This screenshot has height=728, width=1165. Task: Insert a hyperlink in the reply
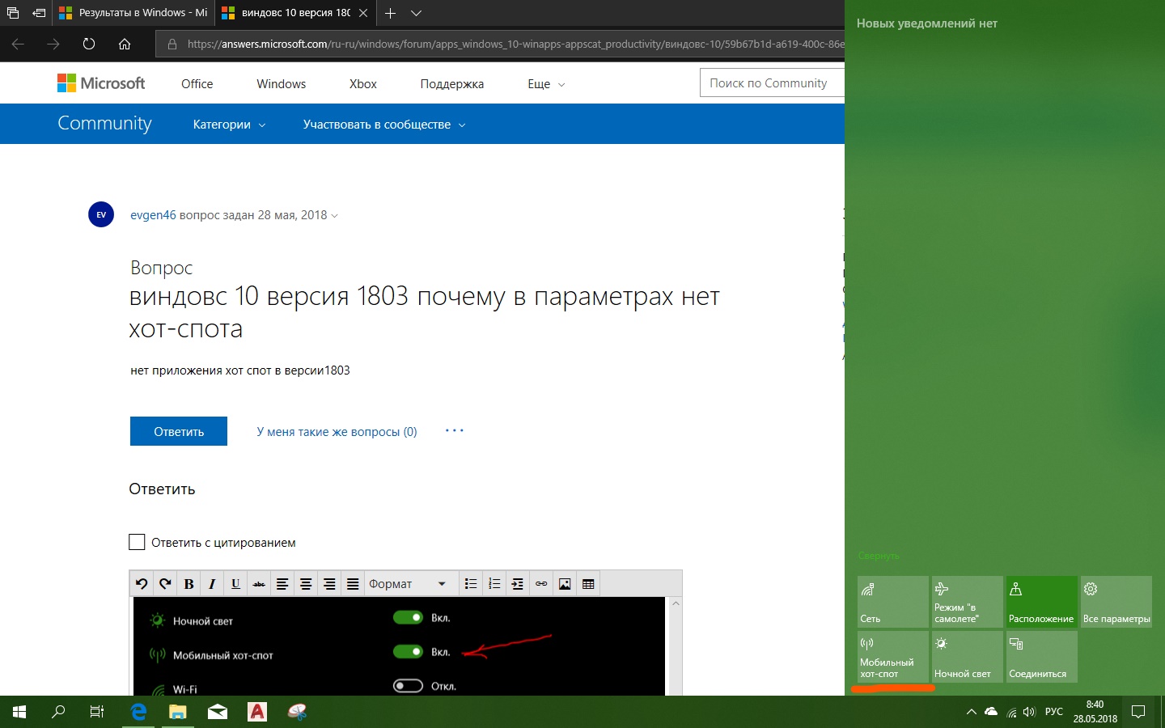coord(541,584)
